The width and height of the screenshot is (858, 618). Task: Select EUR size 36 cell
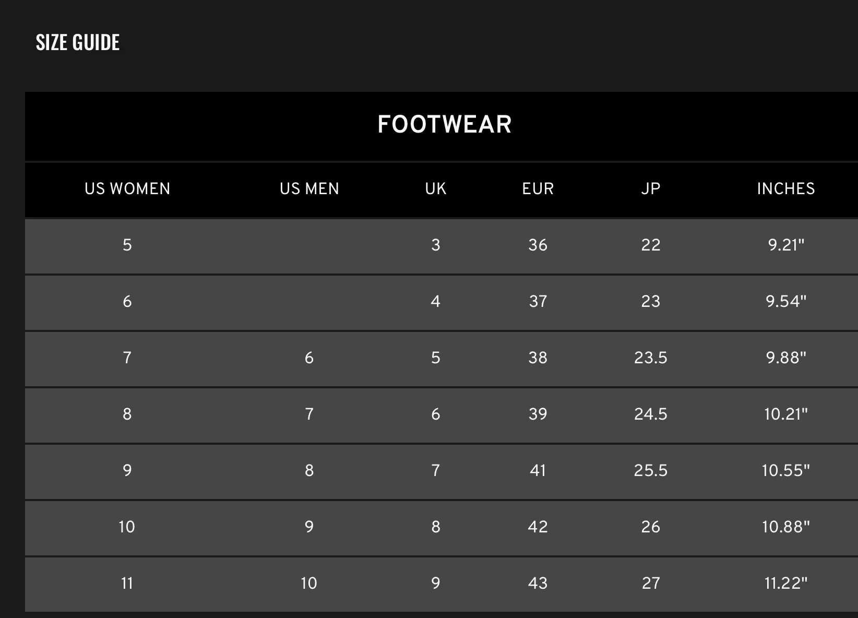coord(538,245)
